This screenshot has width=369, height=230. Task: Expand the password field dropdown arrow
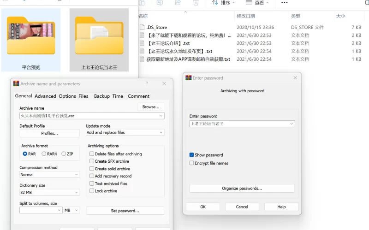292,124
